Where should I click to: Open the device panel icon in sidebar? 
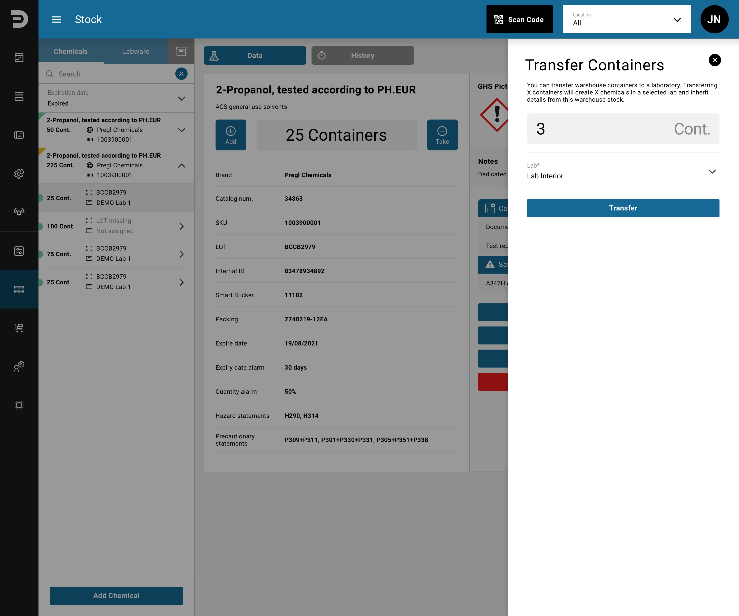tap(19, 135)
